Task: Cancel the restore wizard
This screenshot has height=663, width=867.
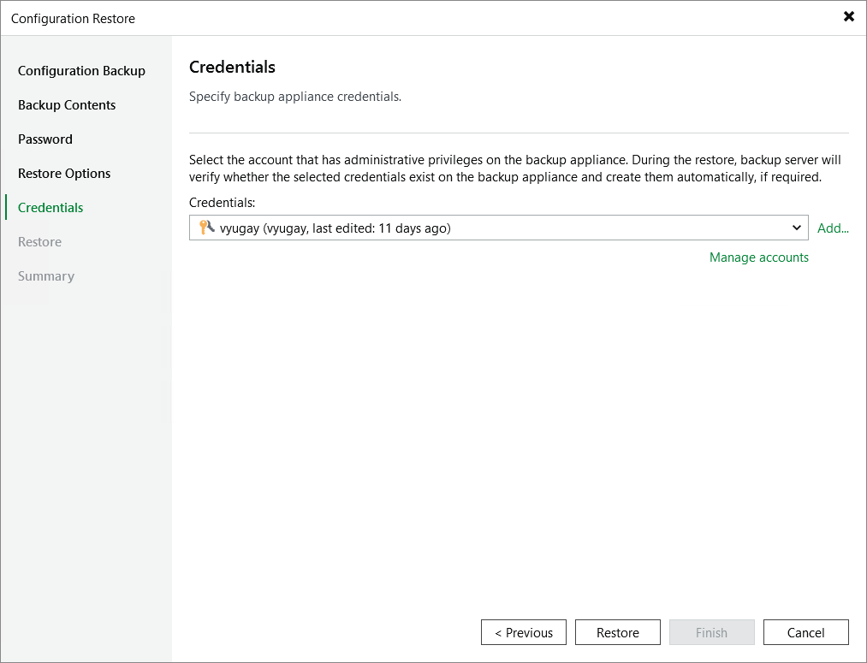Action: 805,632
